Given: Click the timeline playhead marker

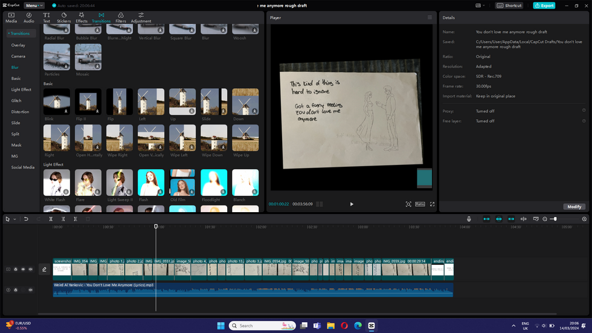Looking at the screenshot, I should coord(156,227).
